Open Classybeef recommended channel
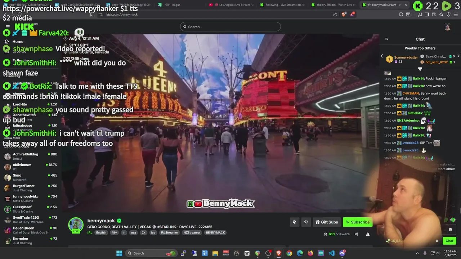The height and width of the screenshot is (259, 461). click(31, 209)
